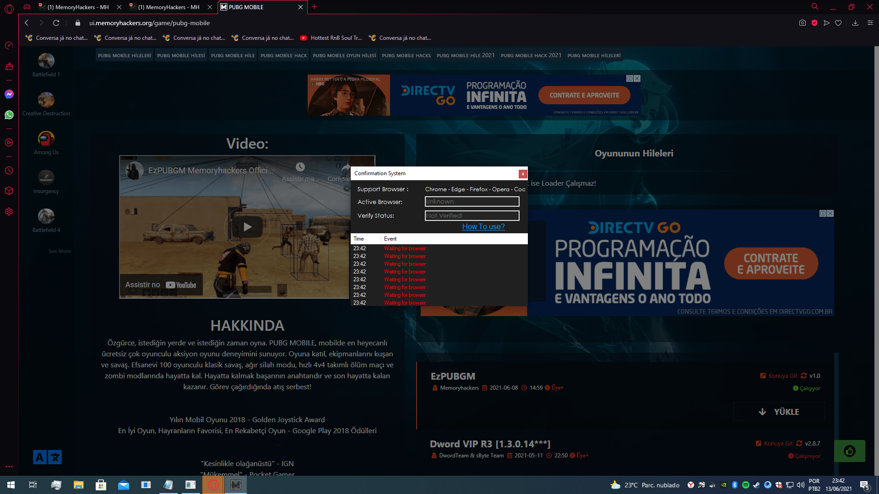879x494 pixels.
Task: Open File Explorer from the taskbar
Action: [79, 485]
